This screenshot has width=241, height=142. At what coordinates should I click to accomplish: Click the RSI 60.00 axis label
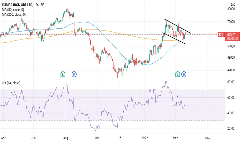tap(231, 98)
